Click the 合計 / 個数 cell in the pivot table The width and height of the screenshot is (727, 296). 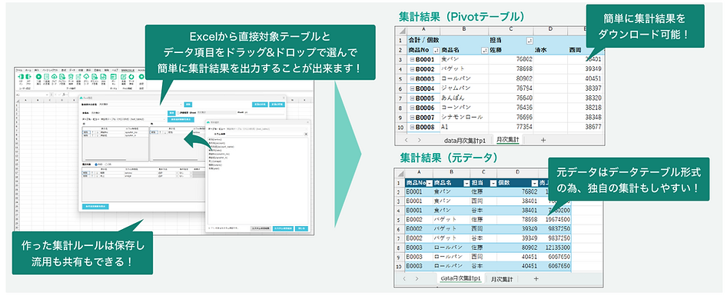point(423,40)
